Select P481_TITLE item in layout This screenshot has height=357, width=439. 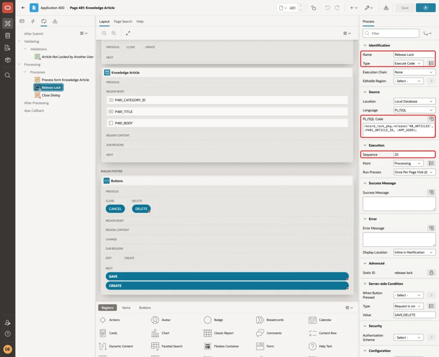point(227,112)
